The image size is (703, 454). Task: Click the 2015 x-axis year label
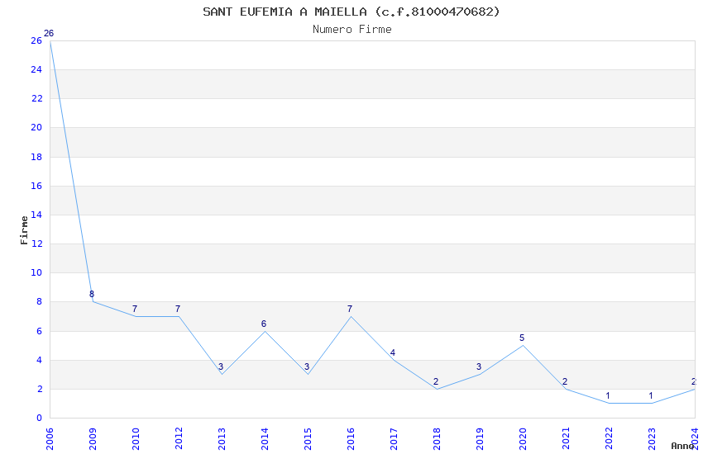point(308,439)
